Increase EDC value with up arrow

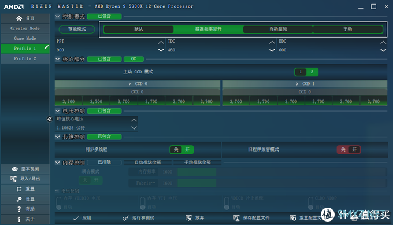click(x=383, y=43)
